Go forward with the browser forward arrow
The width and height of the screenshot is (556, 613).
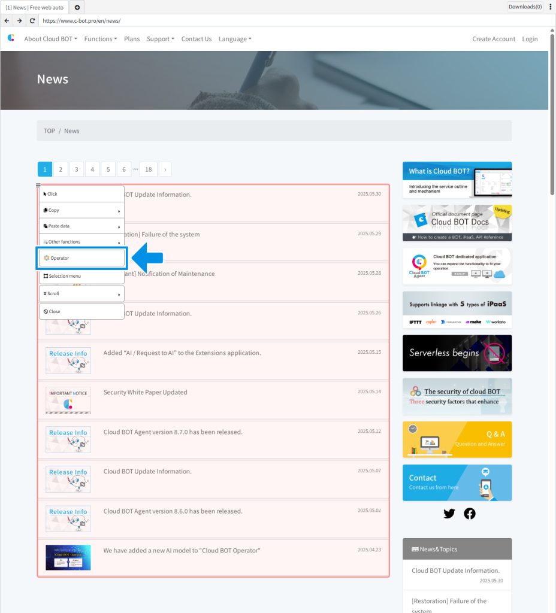[19, 21]
